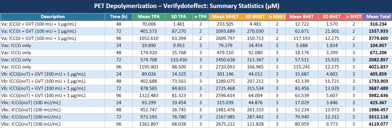Select the Time cell 24 in the Vb: ICCG(noT) + GVT row
The height and width of the screenshot is (128, 392).
(x=119, y=74)
